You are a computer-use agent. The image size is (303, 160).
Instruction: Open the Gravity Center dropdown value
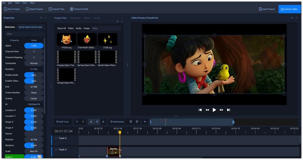(34, 98)
